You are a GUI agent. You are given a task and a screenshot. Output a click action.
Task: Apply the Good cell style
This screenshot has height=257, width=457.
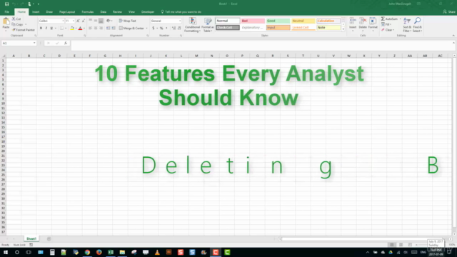click(278, 21)
